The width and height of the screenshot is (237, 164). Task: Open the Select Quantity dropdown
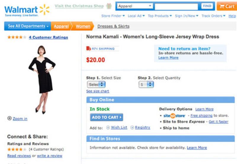[146, 85]
